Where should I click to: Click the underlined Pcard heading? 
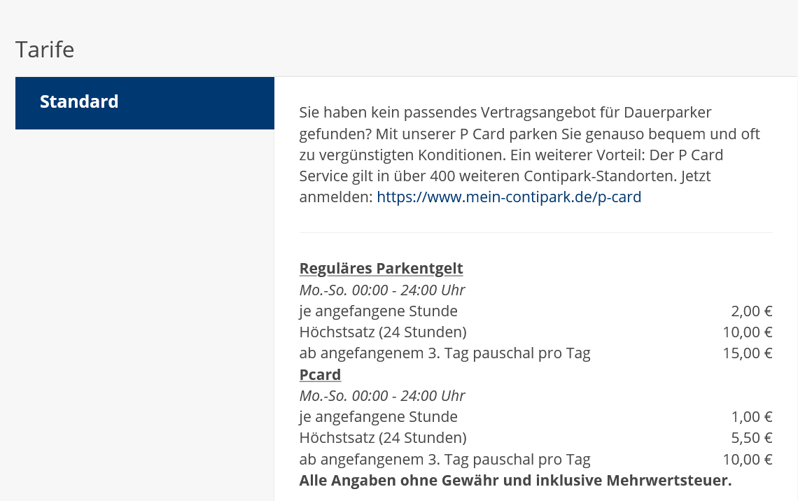tap(320, 374)
